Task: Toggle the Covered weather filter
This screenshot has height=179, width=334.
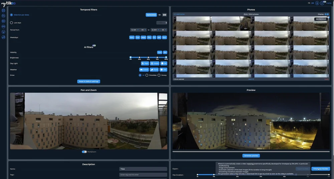Action: point(144,70)
